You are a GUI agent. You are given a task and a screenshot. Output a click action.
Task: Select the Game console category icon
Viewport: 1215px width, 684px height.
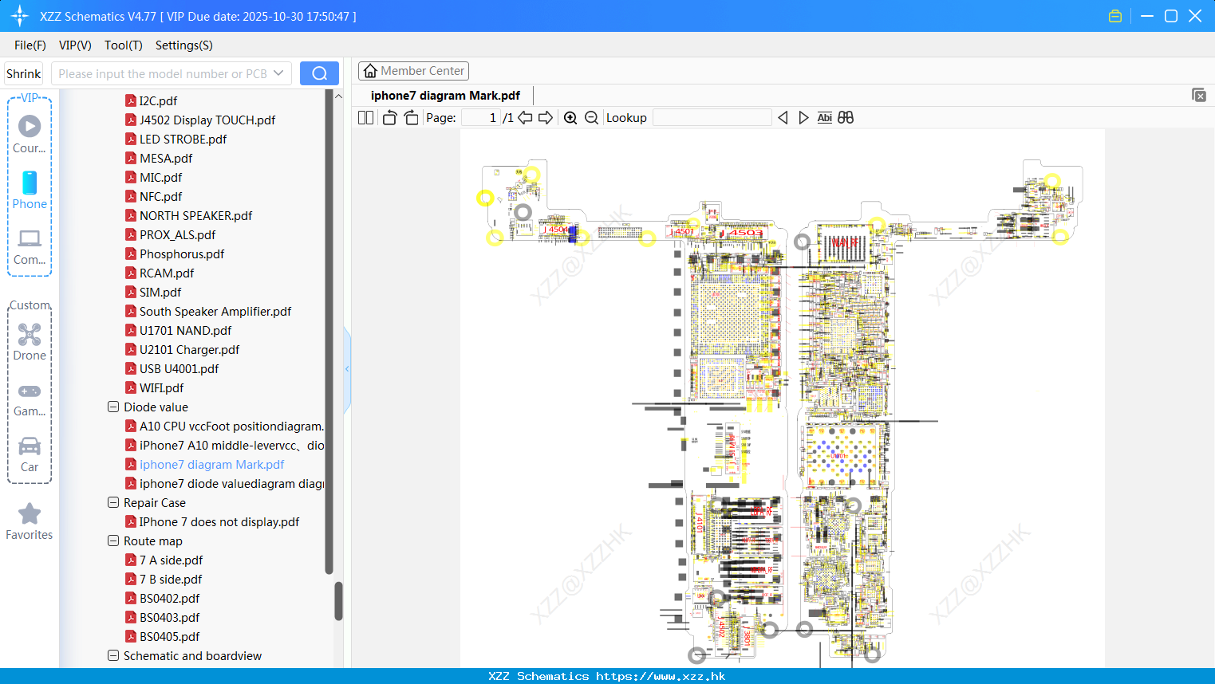(30, 391)
